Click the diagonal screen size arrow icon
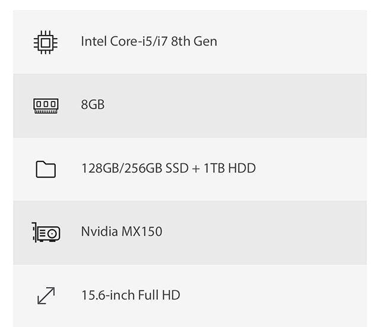The width and height of the screenshot is (380, 327). (x=46, y=296)
